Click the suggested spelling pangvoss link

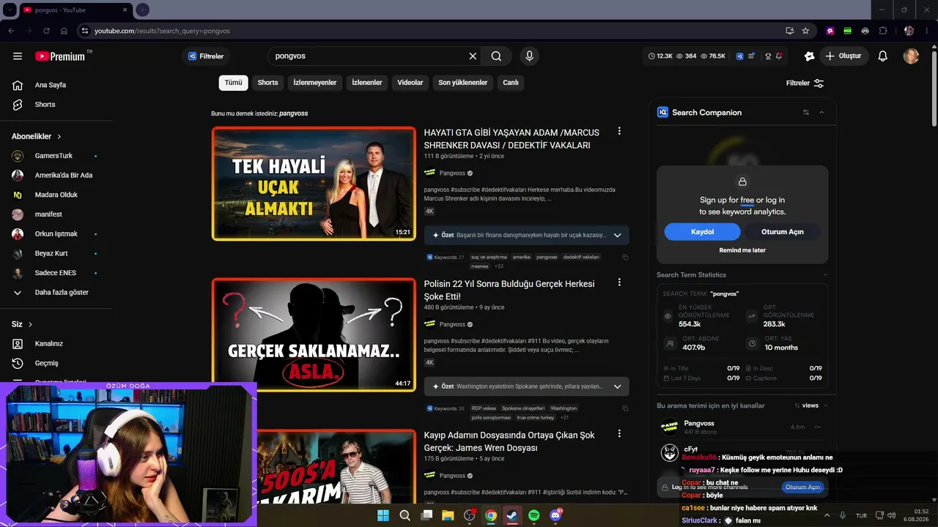point(294,113)
